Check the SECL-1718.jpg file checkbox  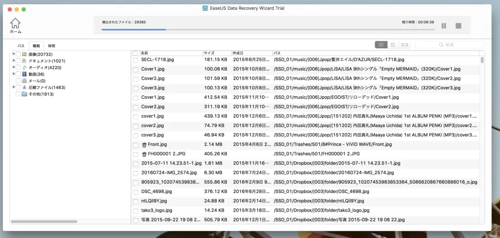click(x=136, y=60)
